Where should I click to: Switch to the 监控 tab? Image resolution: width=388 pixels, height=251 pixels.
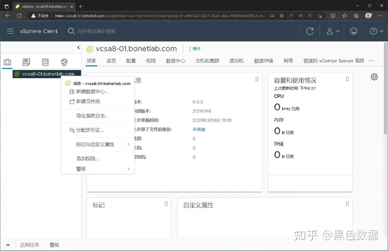coord(111,61)
